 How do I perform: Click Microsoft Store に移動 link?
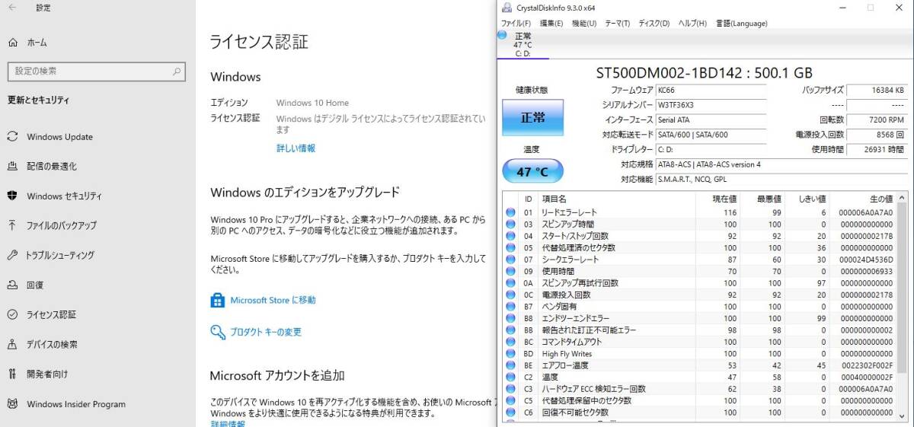pos(273,300)
